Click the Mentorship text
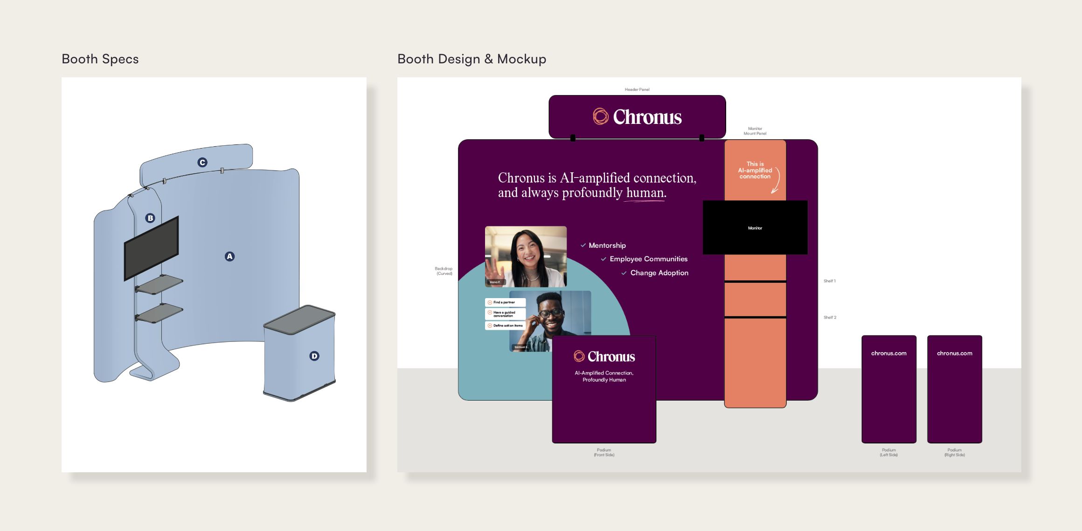 tap(607, 245)
